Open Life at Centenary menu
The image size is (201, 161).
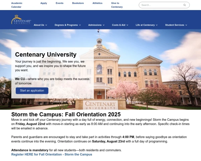coord(146,25)
